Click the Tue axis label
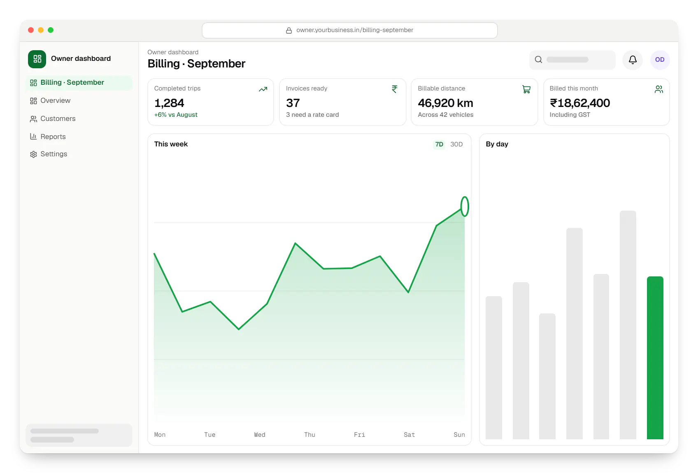The height and width of the screenshot is (473, 698). pyautogui.click(x=209, y=435)
